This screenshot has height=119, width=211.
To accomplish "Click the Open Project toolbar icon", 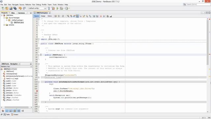I will click(x=11, y=8).
